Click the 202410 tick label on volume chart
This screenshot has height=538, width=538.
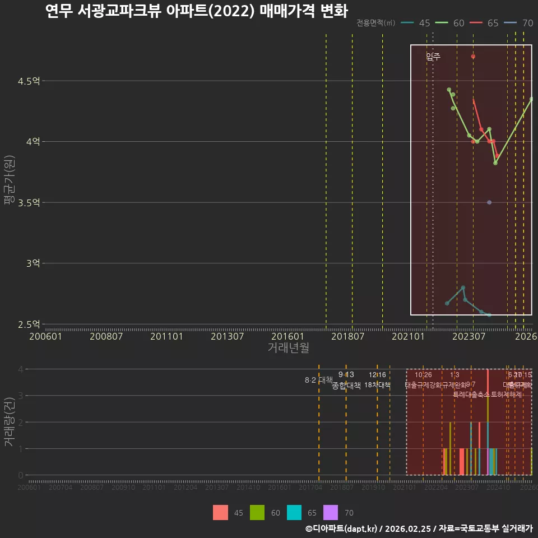498,487
